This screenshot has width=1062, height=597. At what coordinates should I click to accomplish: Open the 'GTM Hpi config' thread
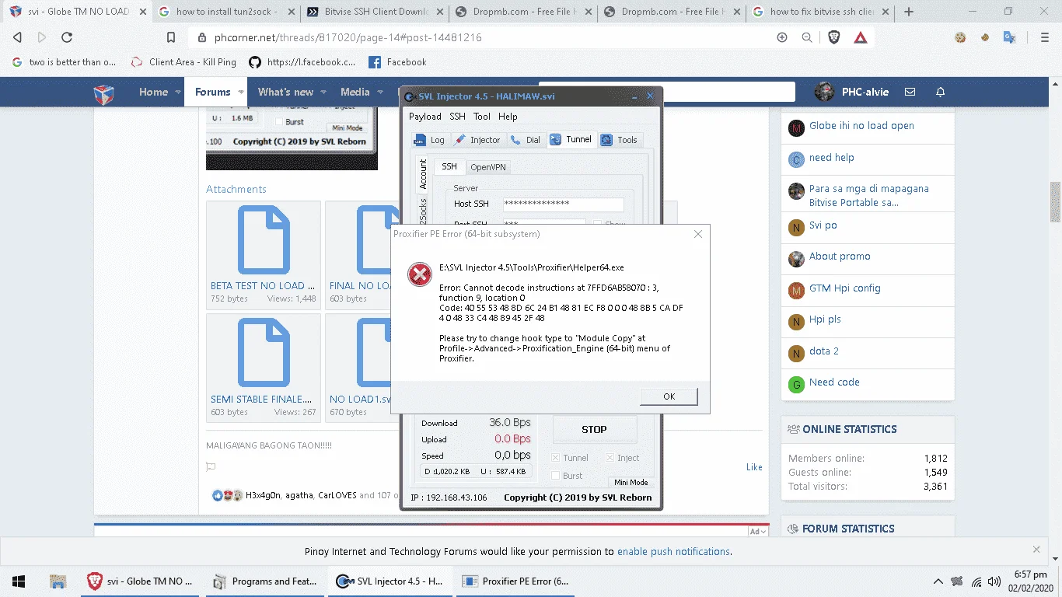(844, 288)
